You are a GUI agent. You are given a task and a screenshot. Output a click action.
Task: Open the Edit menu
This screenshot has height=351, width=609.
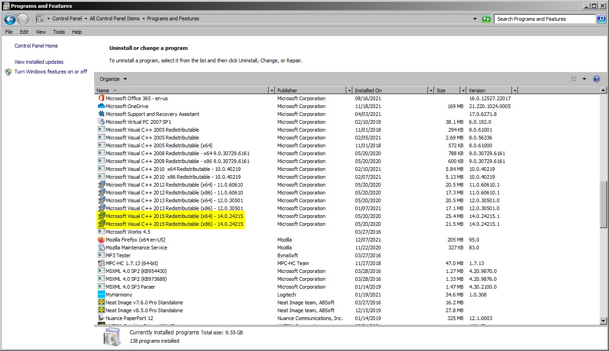coord(24,32)
